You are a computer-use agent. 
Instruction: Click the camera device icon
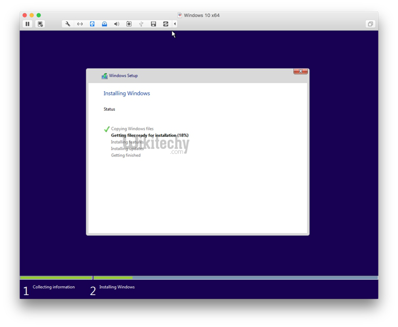point(129,24)
